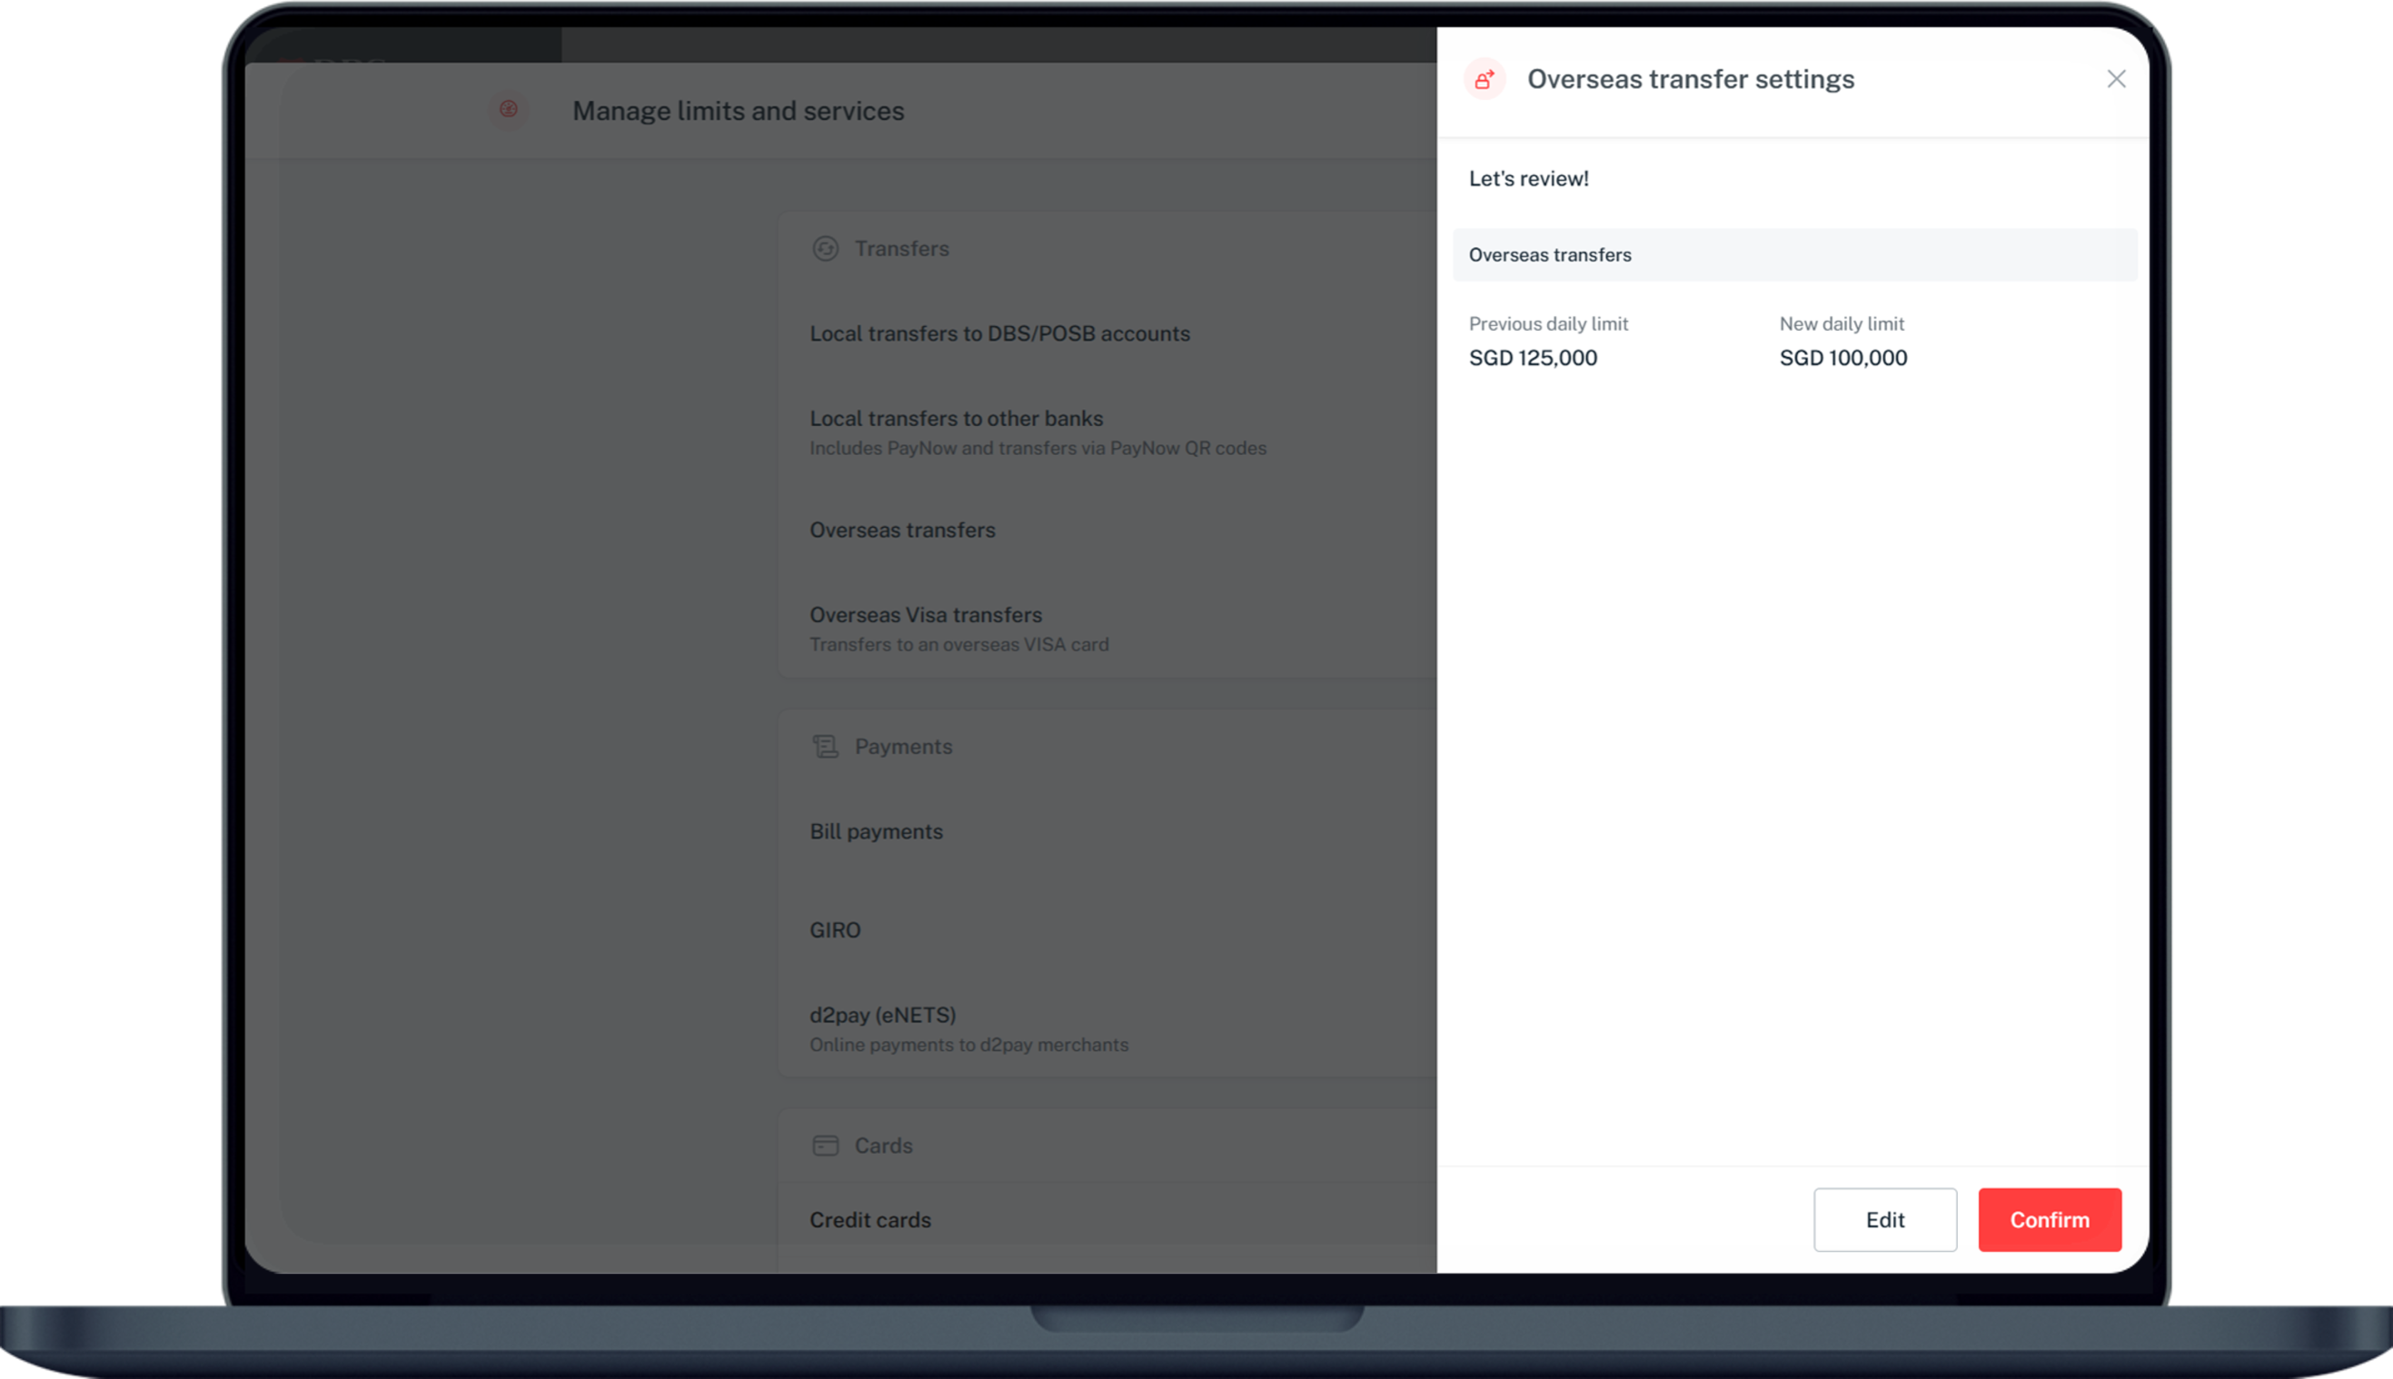Open Bill payments settings
Image resolution: width=2393 pixels, height=1379 pixels.
pyautogui.click(x=876, y=831)
